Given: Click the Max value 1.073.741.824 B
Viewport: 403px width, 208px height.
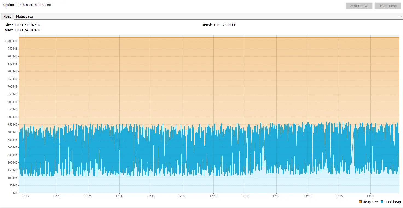Looking at the screenshot, I should (27, 30).
